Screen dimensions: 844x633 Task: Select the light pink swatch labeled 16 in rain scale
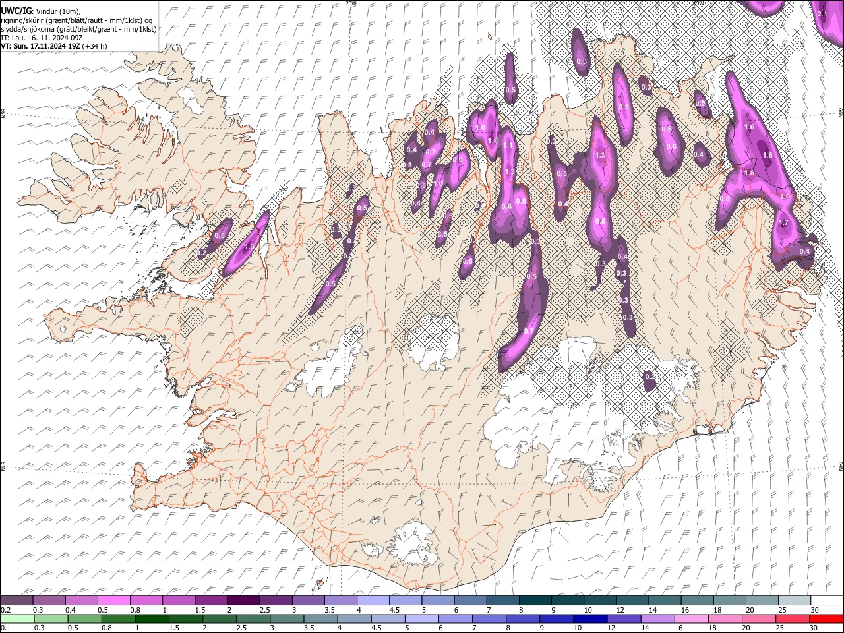coord(692,618)
